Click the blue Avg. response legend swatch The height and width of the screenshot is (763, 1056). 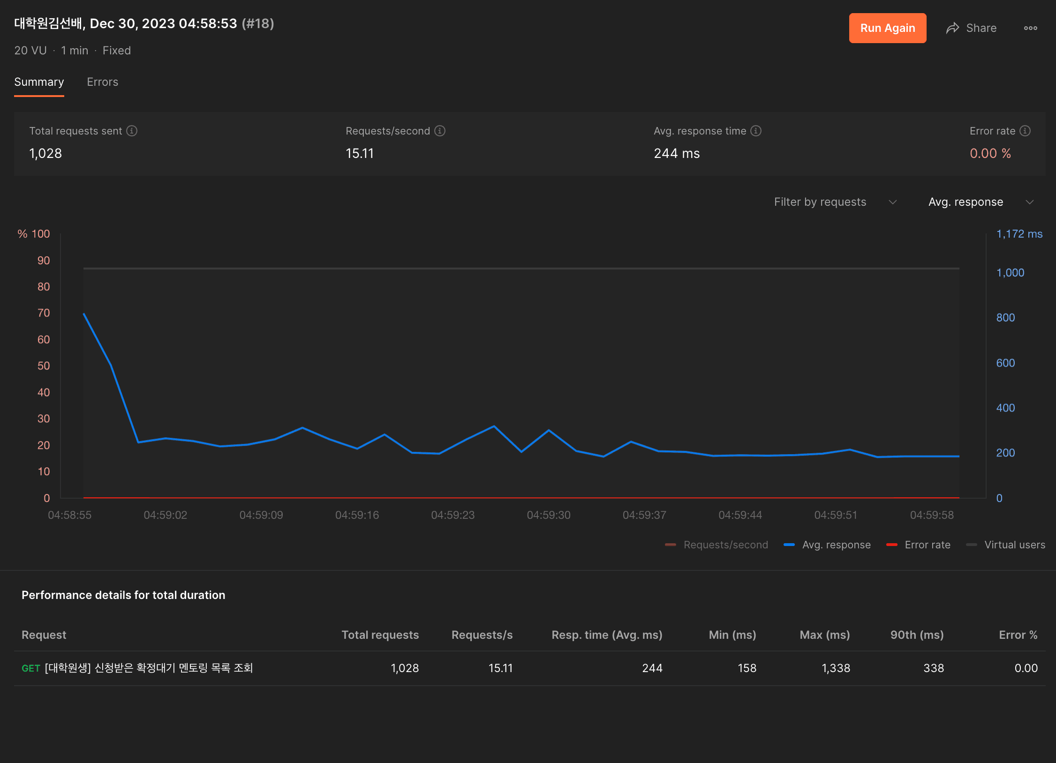(789, 545)
